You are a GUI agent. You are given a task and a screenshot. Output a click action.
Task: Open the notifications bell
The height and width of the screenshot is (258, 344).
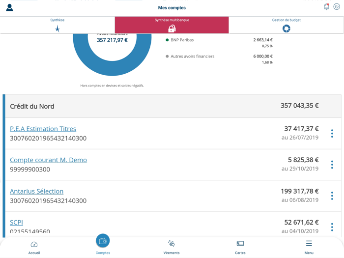click(x=326, y=7)
